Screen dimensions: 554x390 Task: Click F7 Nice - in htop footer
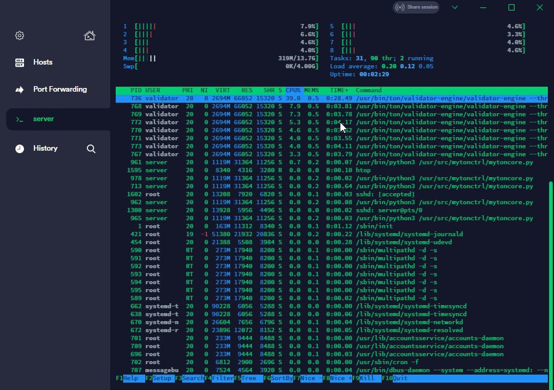click(x=308, y=378)
